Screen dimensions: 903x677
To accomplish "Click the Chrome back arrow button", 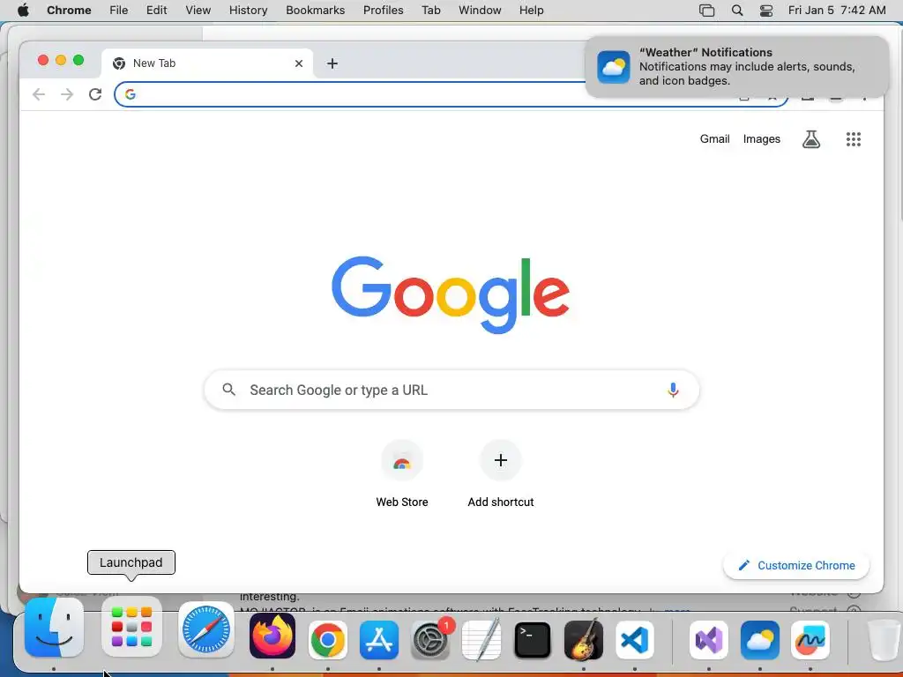I will point(39,94).
